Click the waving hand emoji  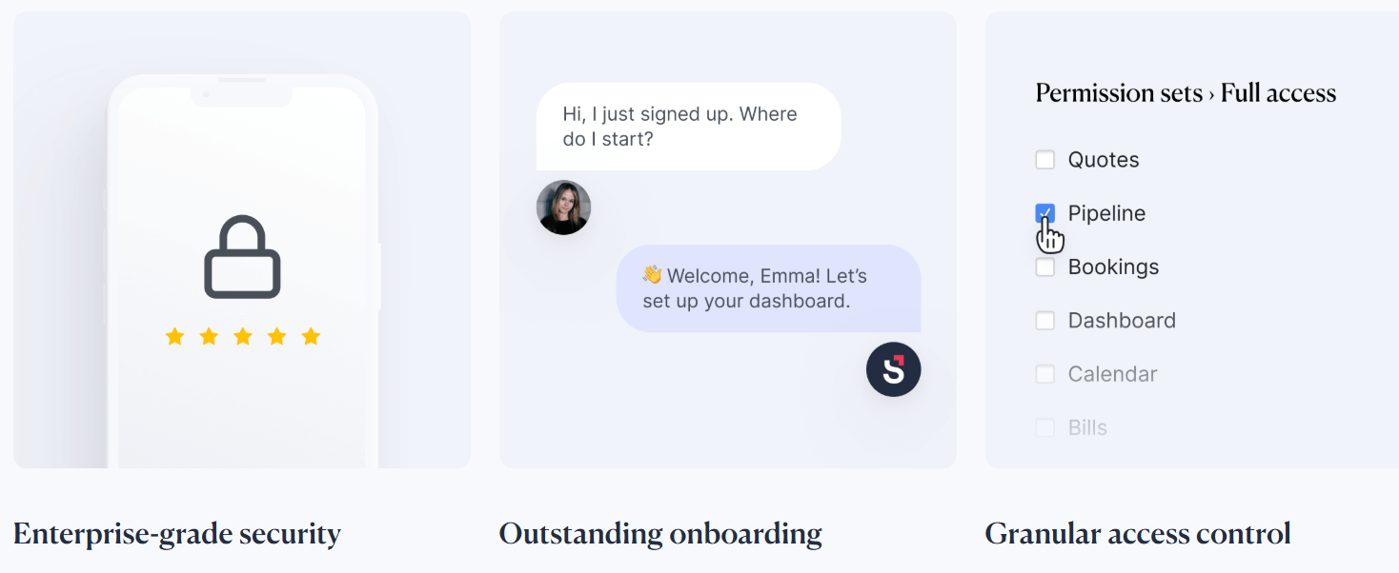pos(652,275)
